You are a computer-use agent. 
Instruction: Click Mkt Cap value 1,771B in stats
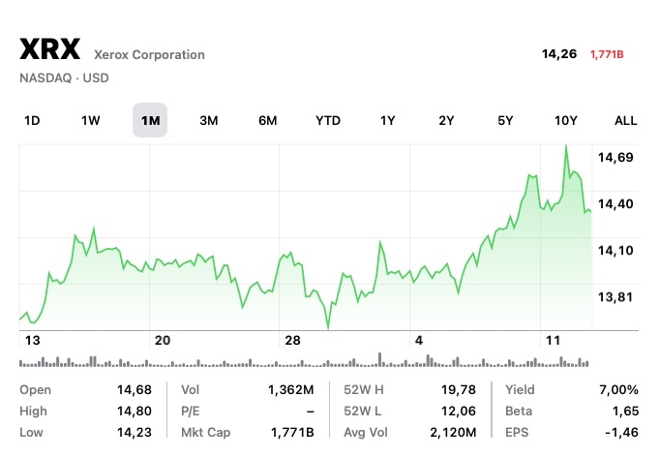292,432
